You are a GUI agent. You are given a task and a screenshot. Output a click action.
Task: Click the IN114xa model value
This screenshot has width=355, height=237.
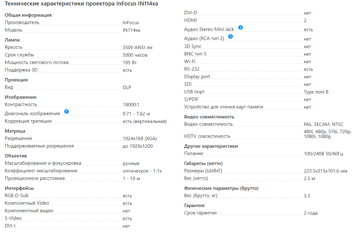tap(131, 30)
